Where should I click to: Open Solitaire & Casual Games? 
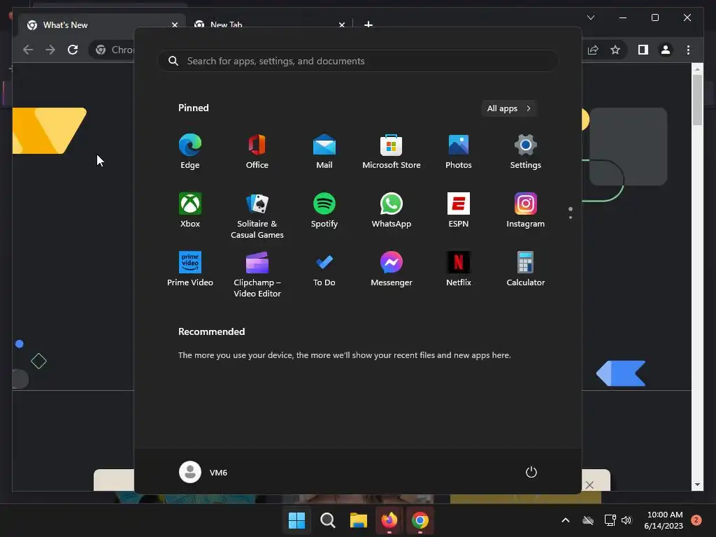tap(257, 215)
